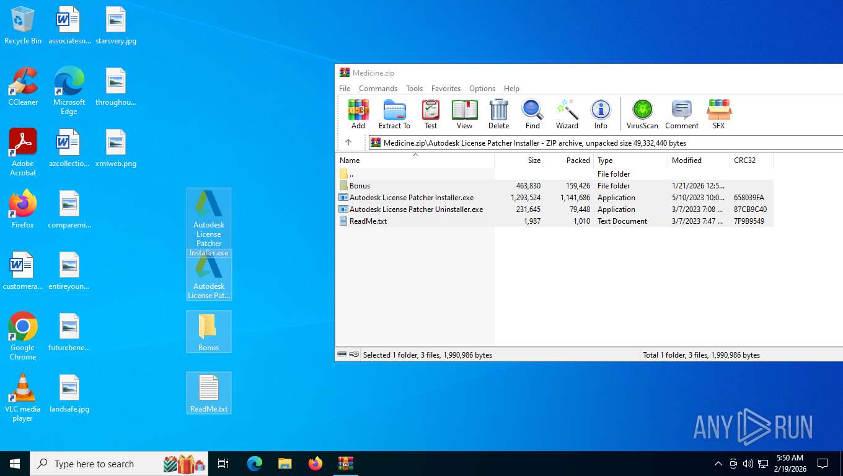Open the Tools menu
The width and height of the screenshot is (843, 476).
414,89
